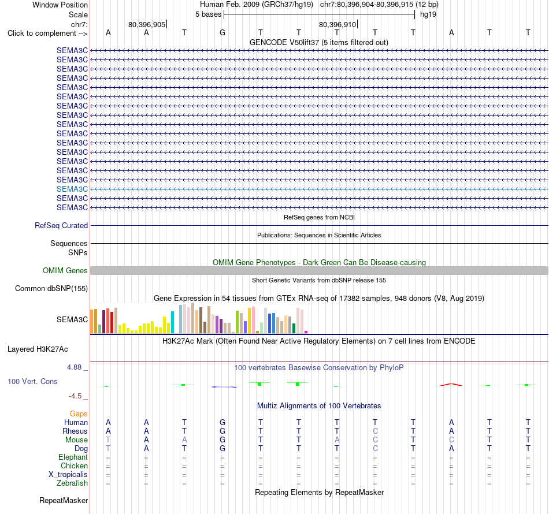Click 'Click to complement -->' label
This screenshot has height=514, width=549.
click(x=47, y=33)
